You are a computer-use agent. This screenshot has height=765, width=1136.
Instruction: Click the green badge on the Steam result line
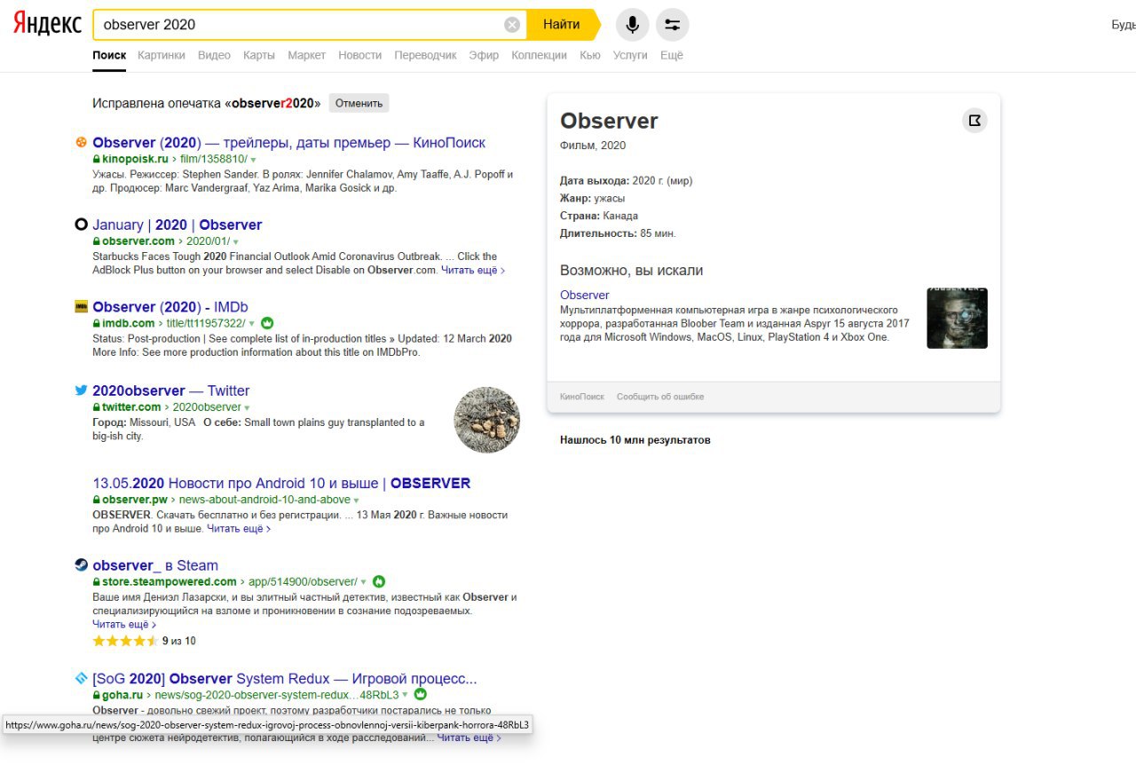379,581
